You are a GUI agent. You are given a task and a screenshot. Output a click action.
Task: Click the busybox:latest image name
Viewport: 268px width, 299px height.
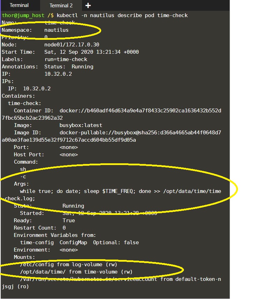point(81,125)
